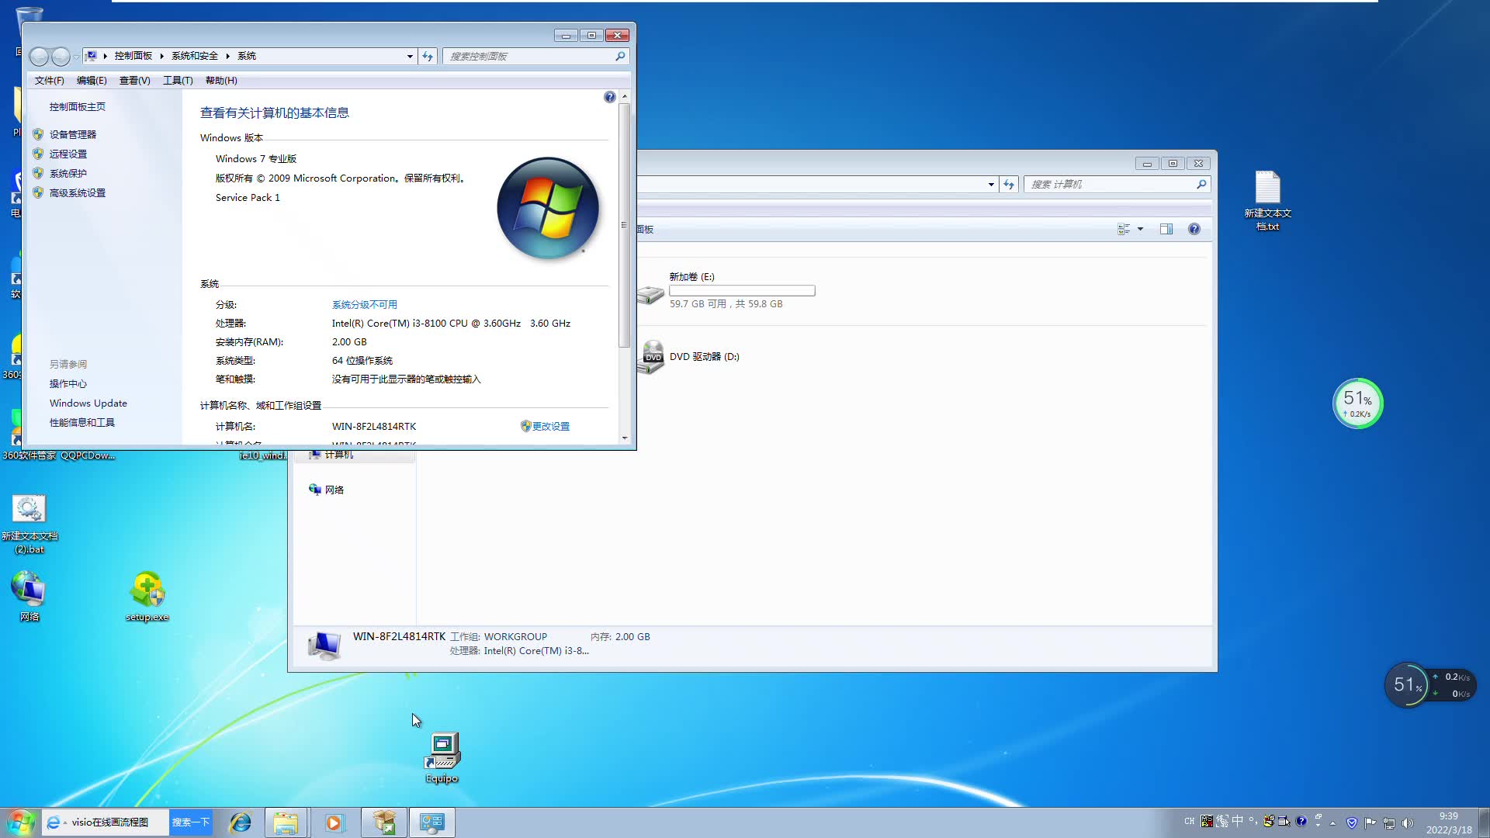Viewport: 1490px width, 838px height.
Task: Click the change view icon in Computer window
Action: coord(1124,229)
